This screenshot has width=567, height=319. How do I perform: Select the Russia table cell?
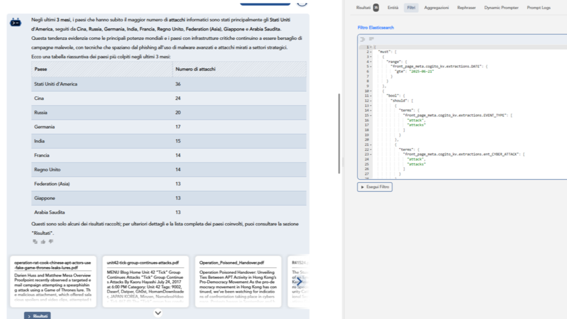[102, 113]
